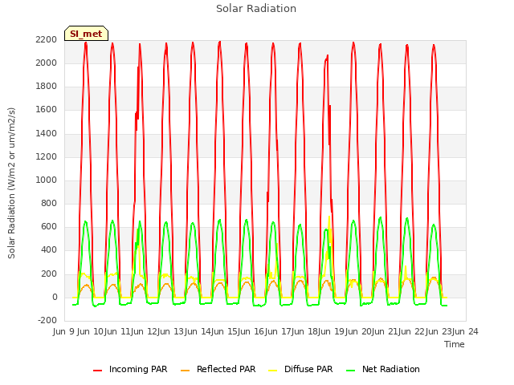Click the Diffuse PAR legend label
This screenshot has width=514, height=385.
coord(308,369)
